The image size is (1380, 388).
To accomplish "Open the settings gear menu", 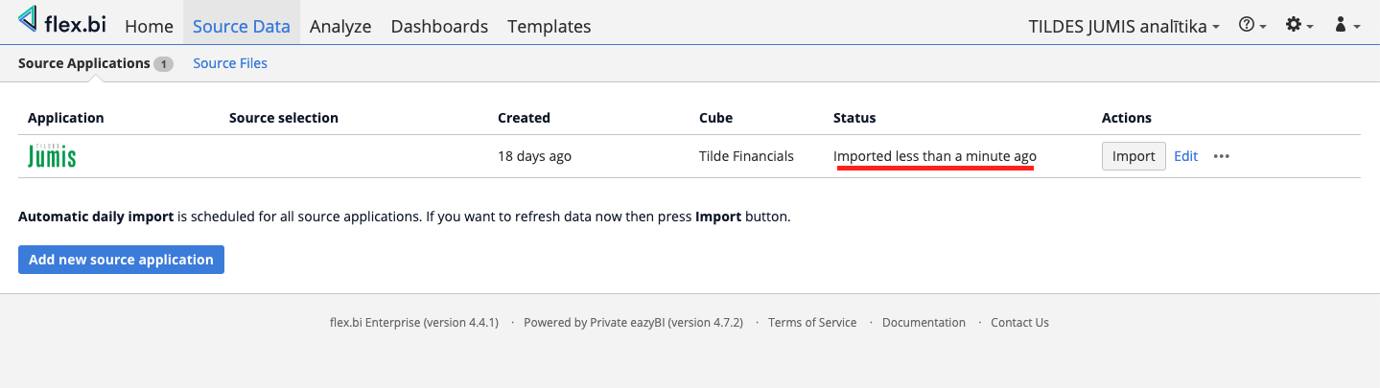I will pos(1299,26).
